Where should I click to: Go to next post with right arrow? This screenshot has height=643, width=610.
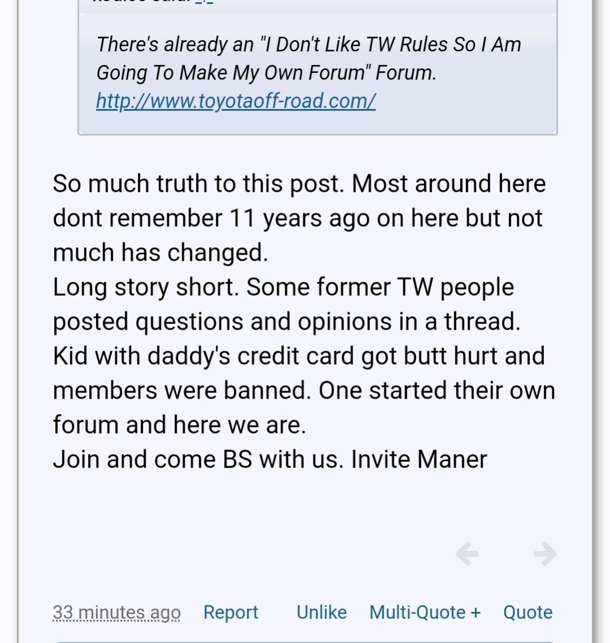pos(545,554)
